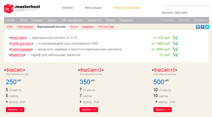This screenshot has height=117, width=212.
Task: Add ФорСайт plan via its cart icon
Action: point(175,38)
